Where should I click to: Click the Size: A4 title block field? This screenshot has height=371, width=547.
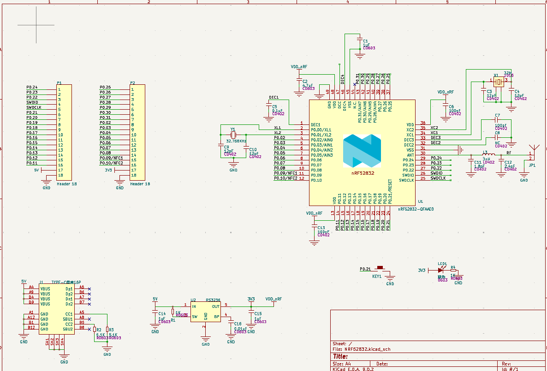[342, 364]
